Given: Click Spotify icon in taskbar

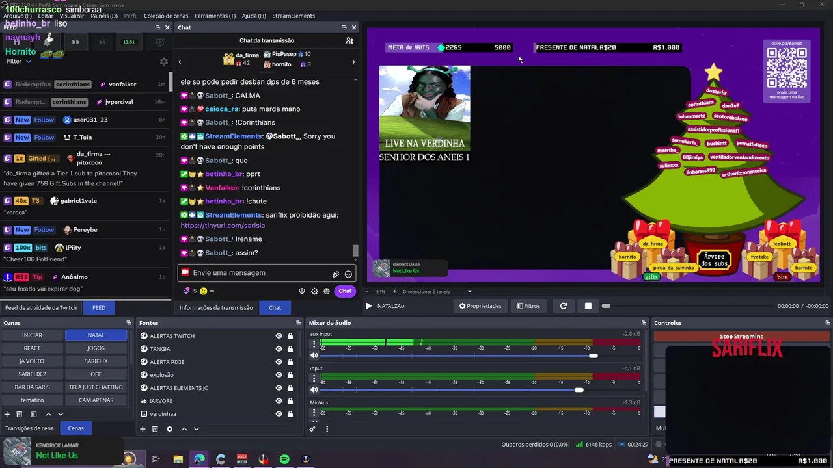Looking at the screenshot, I should coord(284,460).
